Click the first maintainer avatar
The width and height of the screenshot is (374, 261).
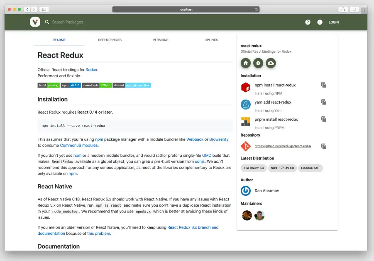click(247, 215)
